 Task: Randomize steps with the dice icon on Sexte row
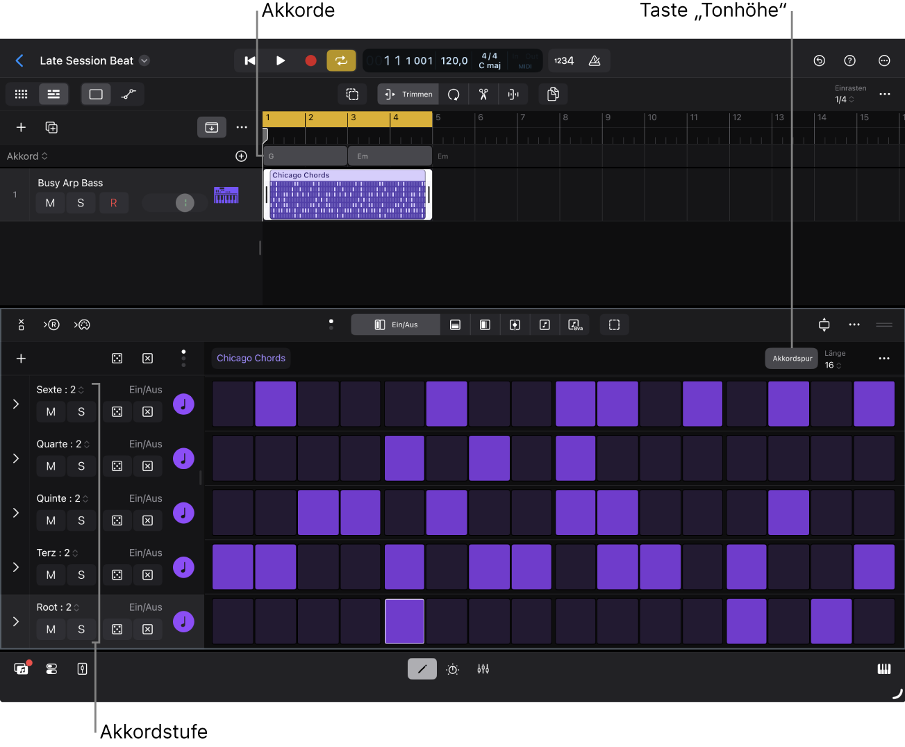point(117,411)
